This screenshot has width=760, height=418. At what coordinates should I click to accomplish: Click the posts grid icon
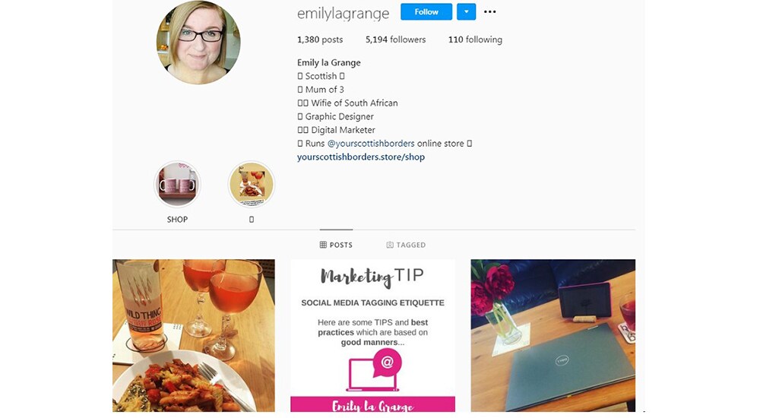point(323,245)
